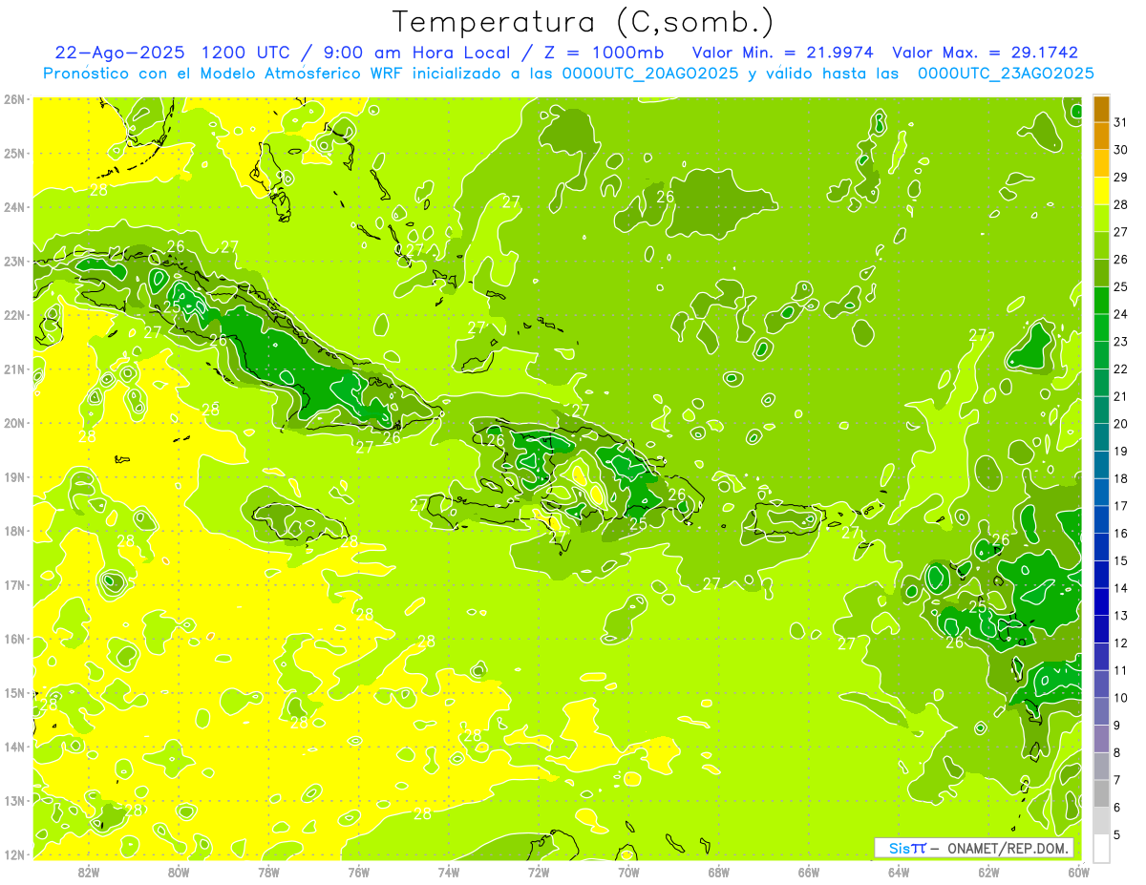Click the 18N latitude axis label
The image size is (1146, 885).
[x=14, y=531]
